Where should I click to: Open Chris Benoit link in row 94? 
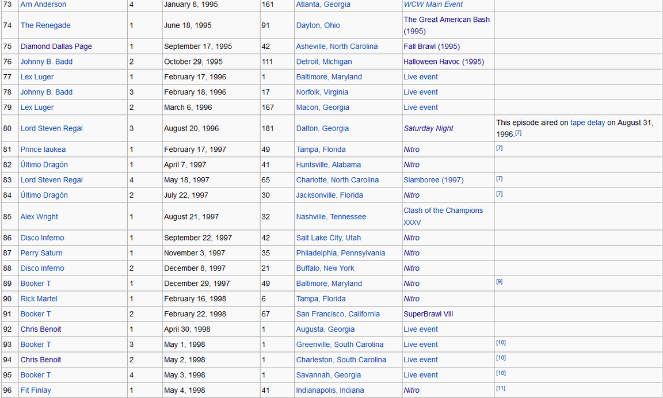pyautogui.click(x=41, y=359)
